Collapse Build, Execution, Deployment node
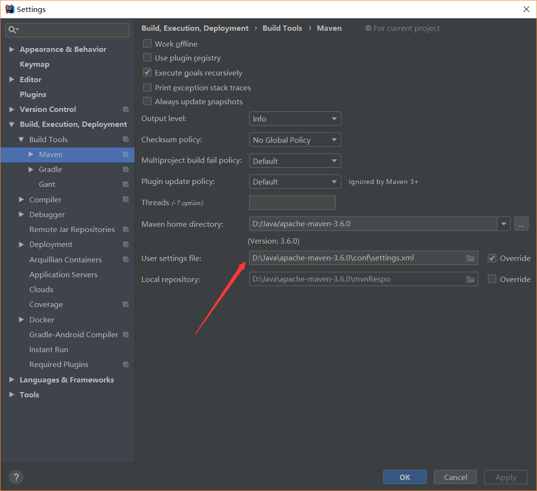 (12, 124)
